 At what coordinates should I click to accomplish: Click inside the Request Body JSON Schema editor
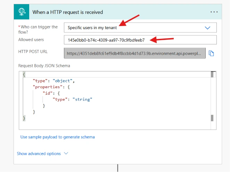pyautogui.click(x=117, y=101)
